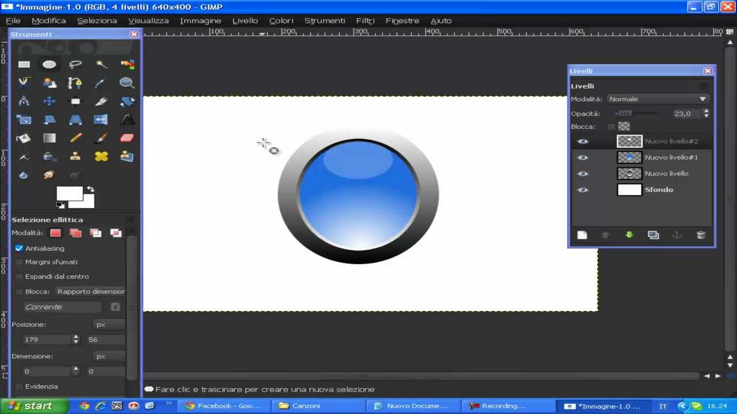
Task: Select the Fuzzy Select magic wand tool
Action: pos(101,64)
